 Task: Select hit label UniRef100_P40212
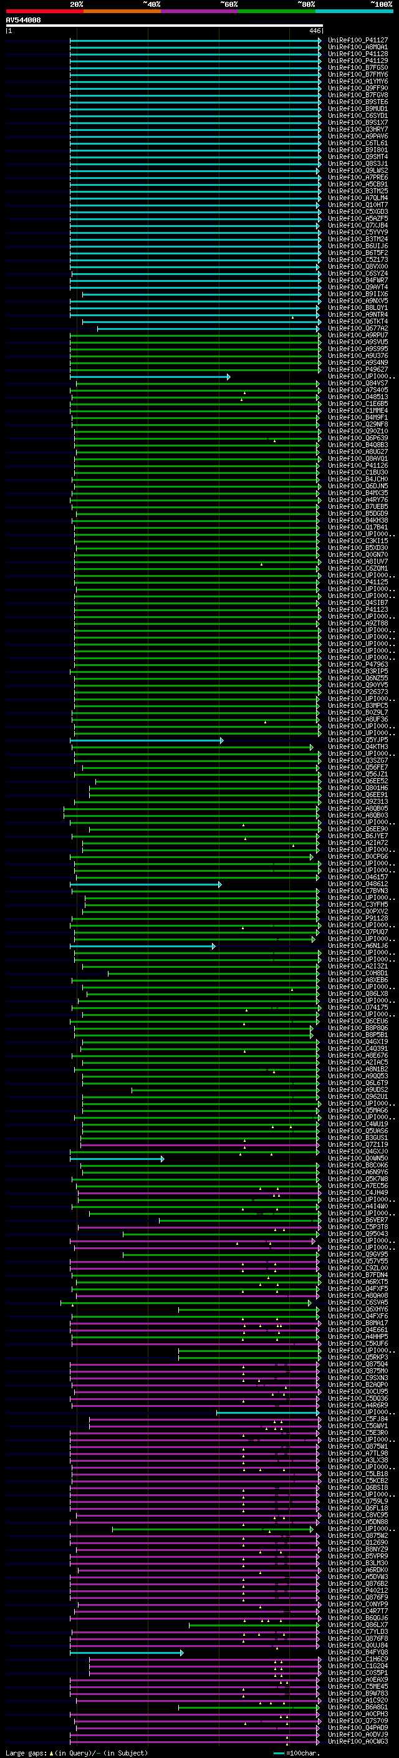click(x=358, y=1590)
